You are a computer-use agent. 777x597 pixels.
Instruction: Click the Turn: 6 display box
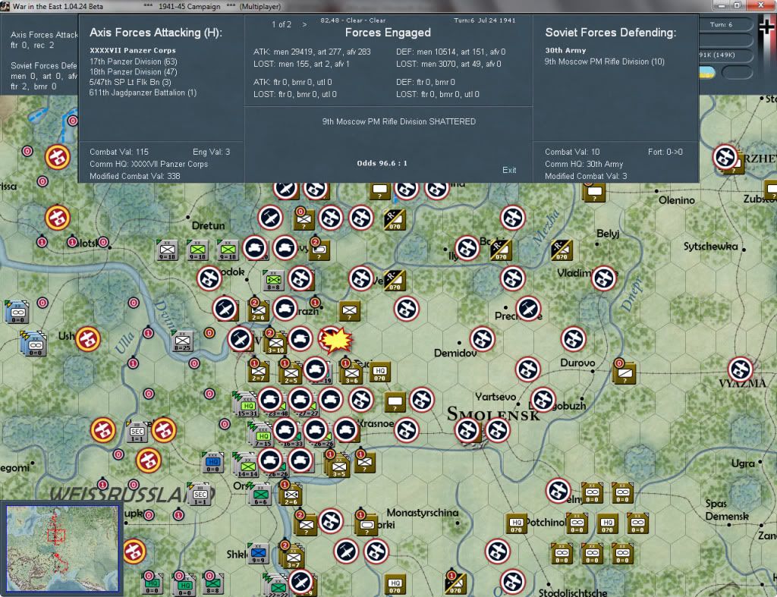click(726, 24)
